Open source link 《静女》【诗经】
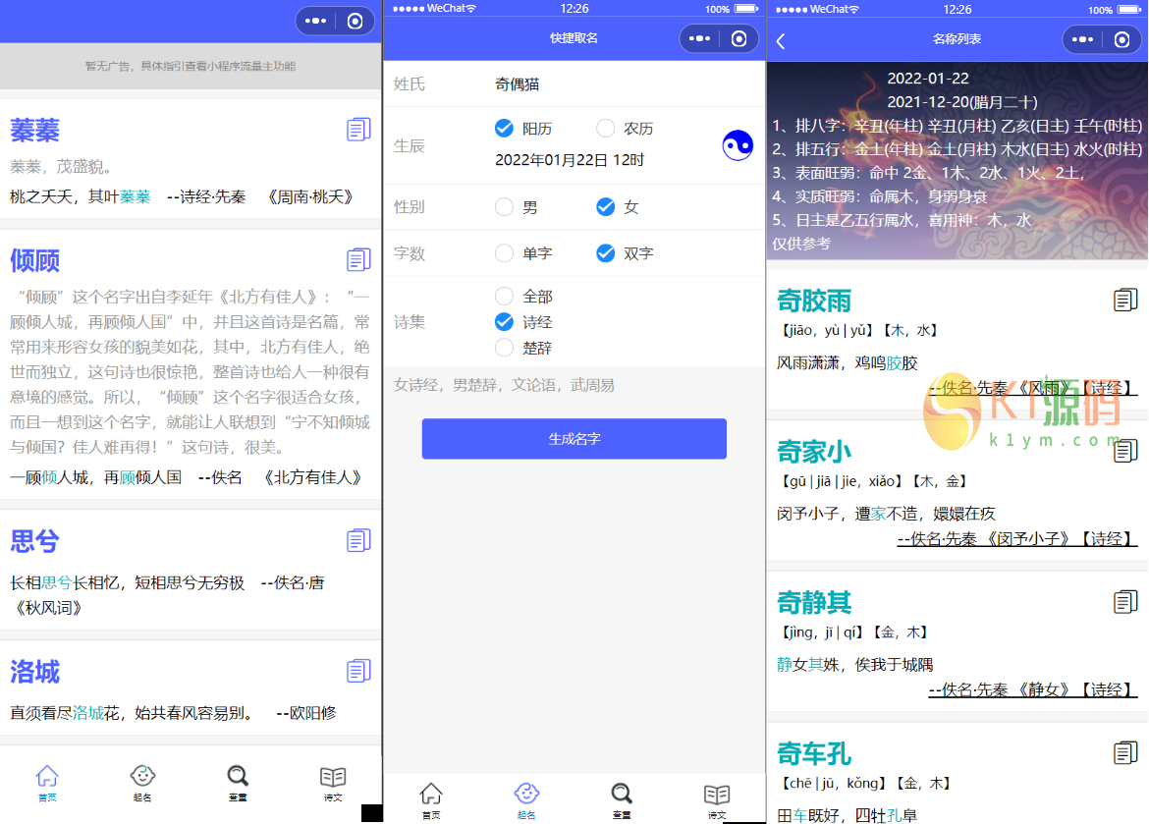This screenshot has width=1149, height=824. point(1032,689)
